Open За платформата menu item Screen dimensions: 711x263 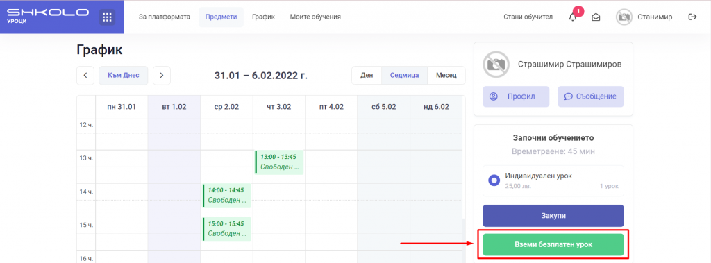[x=164, y=17]
